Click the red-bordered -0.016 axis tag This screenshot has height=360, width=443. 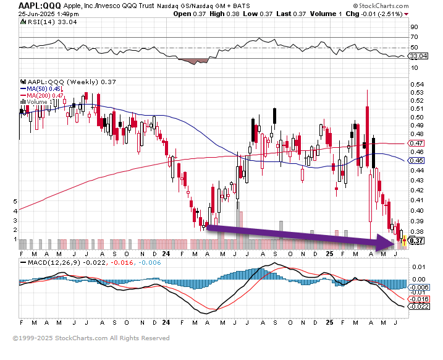420,299
